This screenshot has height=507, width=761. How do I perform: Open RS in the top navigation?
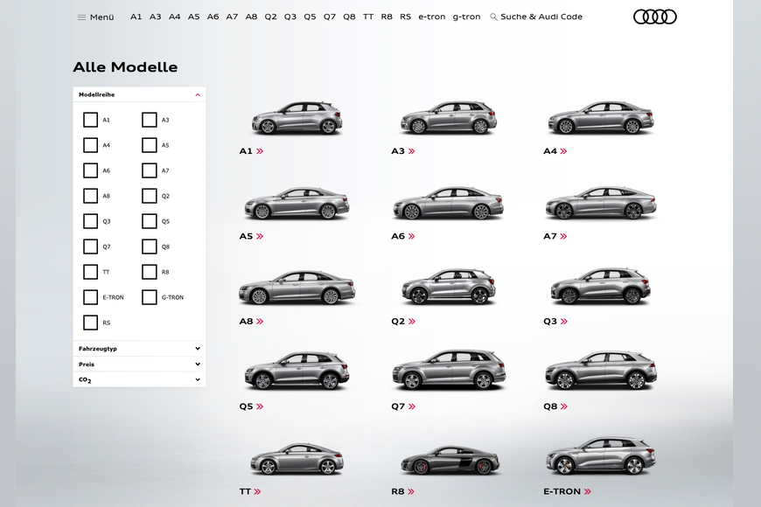[405, 17]
